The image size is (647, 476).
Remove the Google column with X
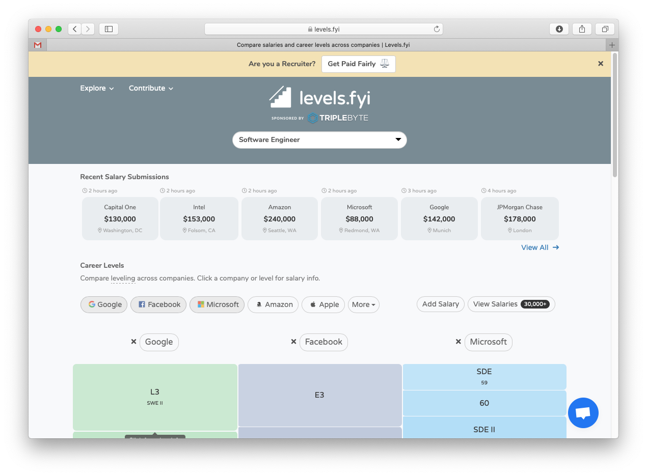click(x=133, y=342)
